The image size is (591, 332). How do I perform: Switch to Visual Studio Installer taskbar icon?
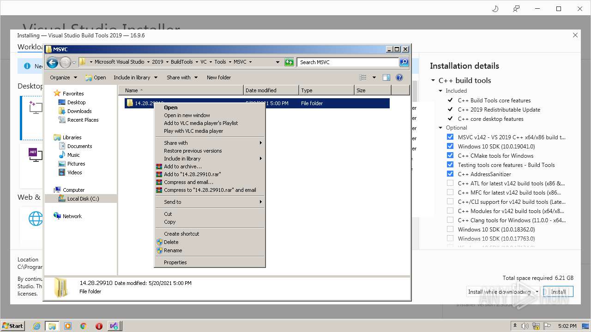114,326
